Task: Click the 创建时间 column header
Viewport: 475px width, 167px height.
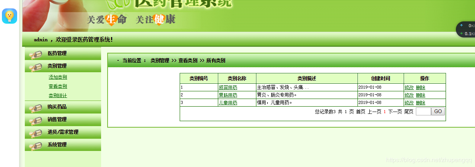Action: coord(380,78)
